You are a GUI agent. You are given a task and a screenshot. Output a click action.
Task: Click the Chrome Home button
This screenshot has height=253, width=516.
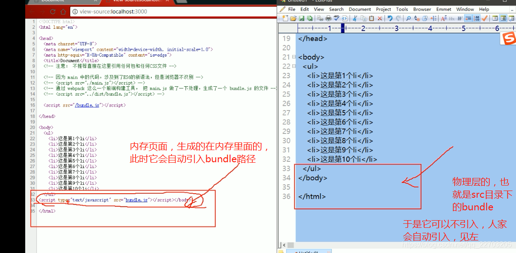(x=63, y=12)
